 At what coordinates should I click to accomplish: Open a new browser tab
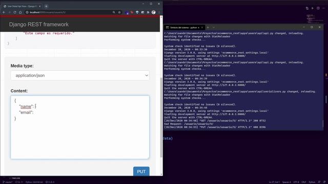(46, 6)
